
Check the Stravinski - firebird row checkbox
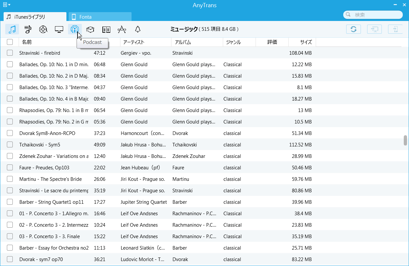coord(10,53)
